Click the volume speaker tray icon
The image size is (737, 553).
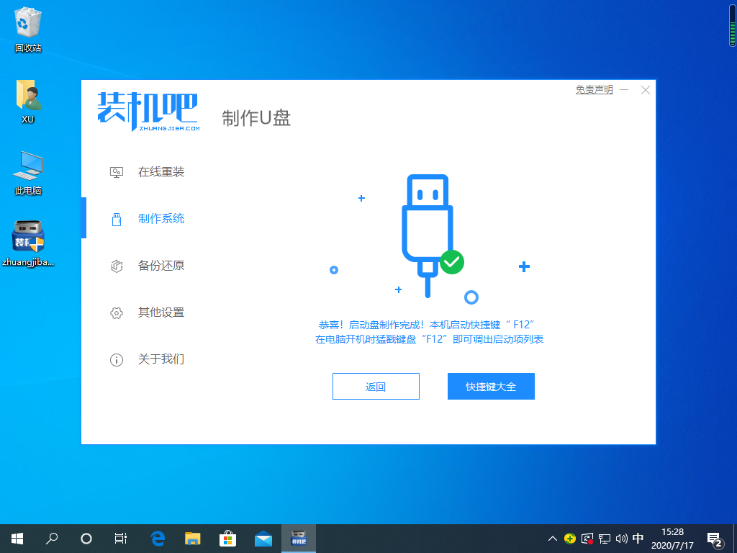click(x=620, y=538)
